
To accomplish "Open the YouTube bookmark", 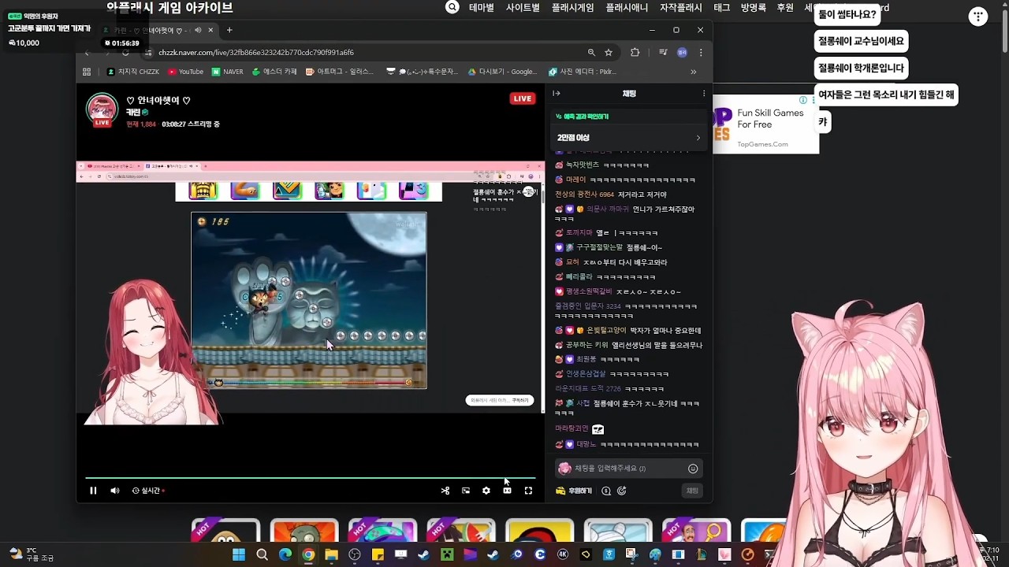I will (x=186, y=72).
